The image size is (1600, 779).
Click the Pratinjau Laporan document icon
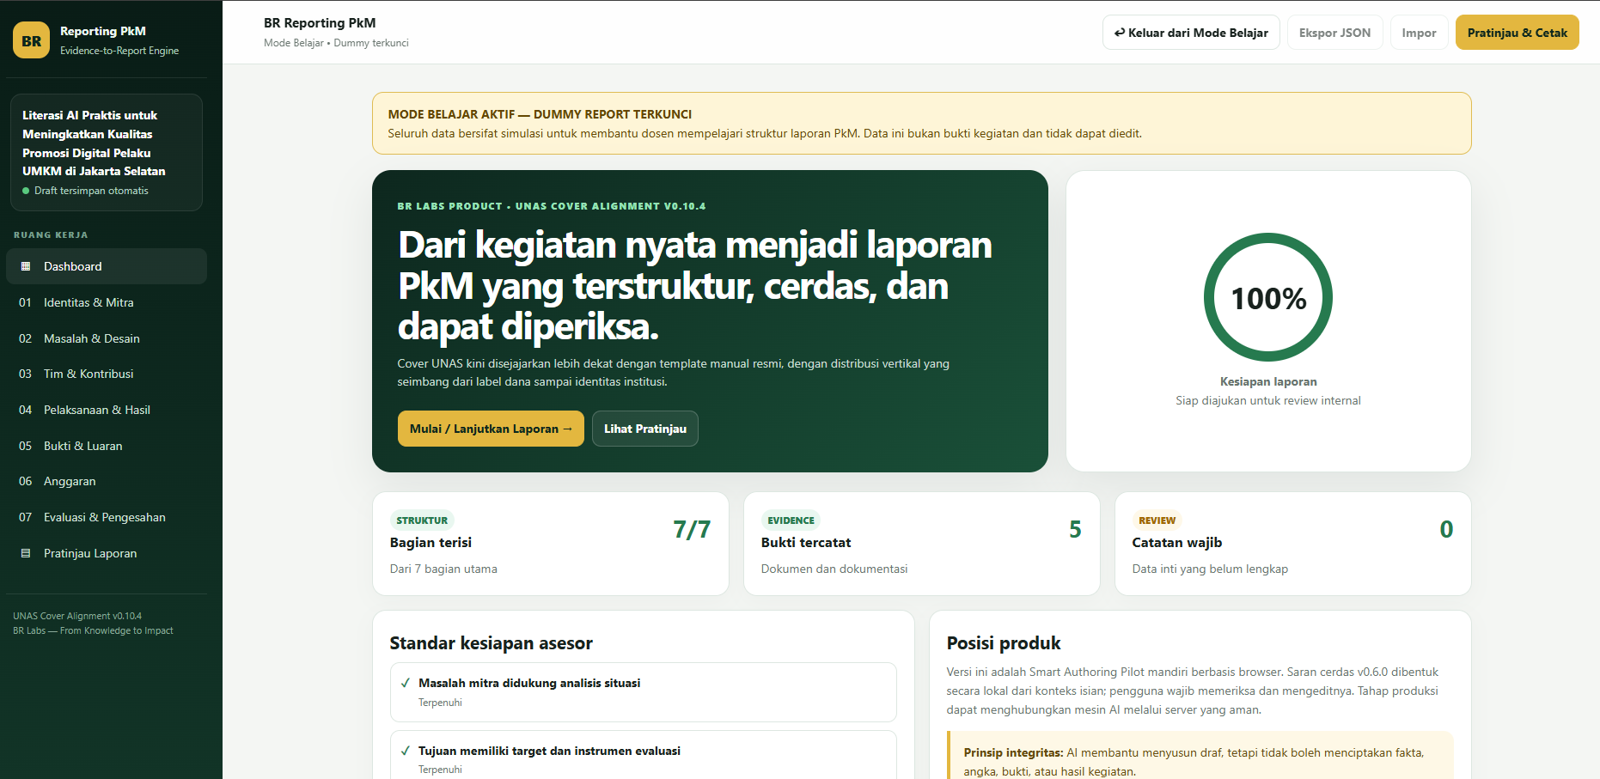pos(26,553)
